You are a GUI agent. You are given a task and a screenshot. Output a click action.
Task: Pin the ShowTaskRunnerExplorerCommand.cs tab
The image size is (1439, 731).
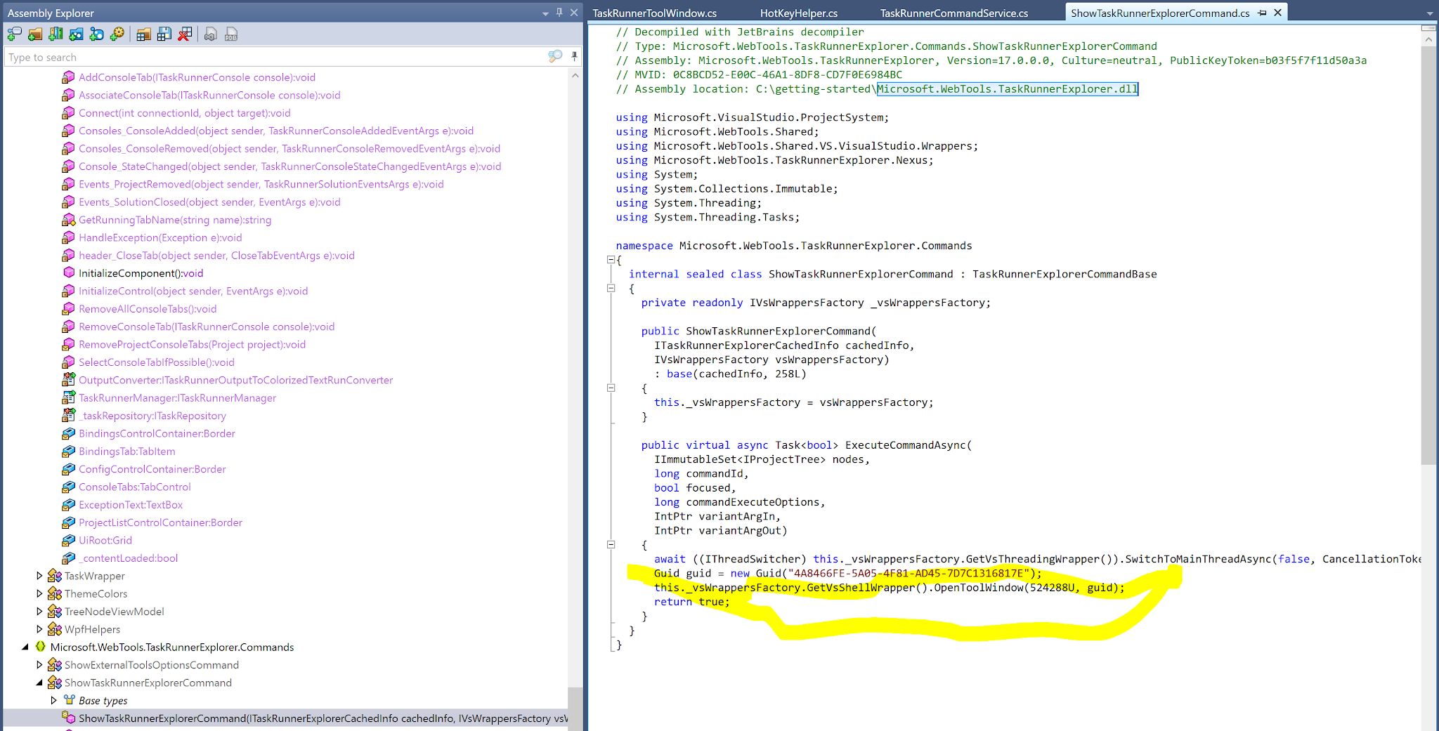1263,13
